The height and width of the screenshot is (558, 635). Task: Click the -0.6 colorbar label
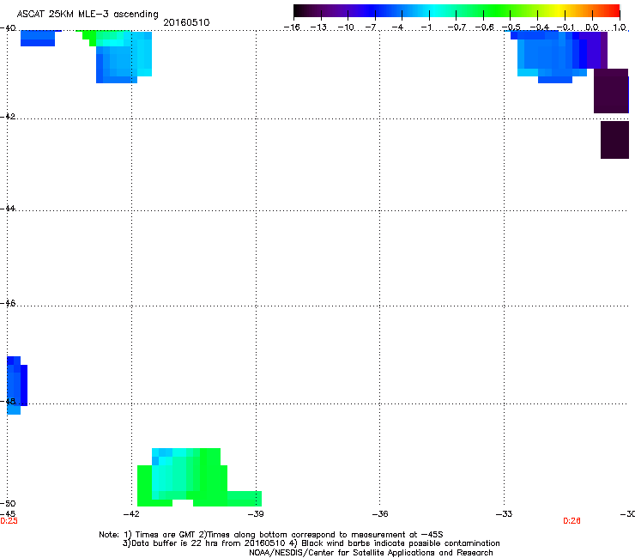coord(484,27)
